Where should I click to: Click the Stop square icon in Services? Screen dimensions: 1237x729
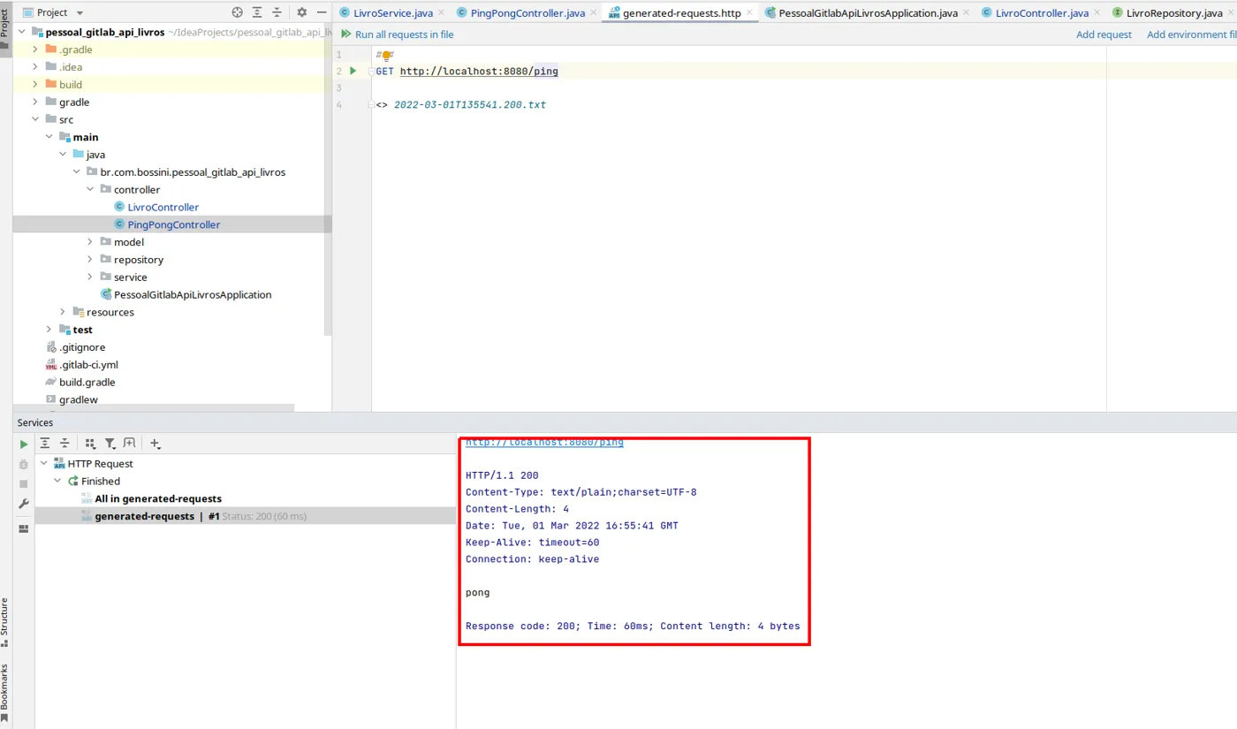24,484
